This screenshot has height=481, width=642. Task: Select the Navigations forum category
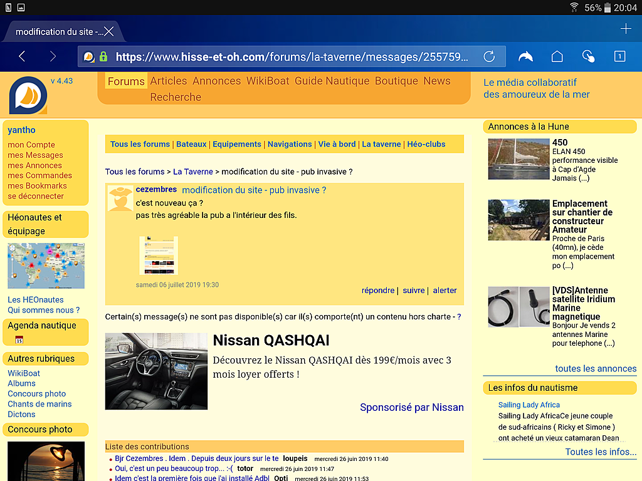pyautogui.click(x=290, y=144)
